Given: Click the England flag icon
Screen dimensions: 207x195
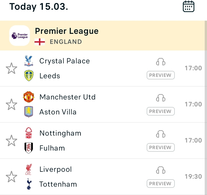Looking at the screenshot, I should [40, 42].
